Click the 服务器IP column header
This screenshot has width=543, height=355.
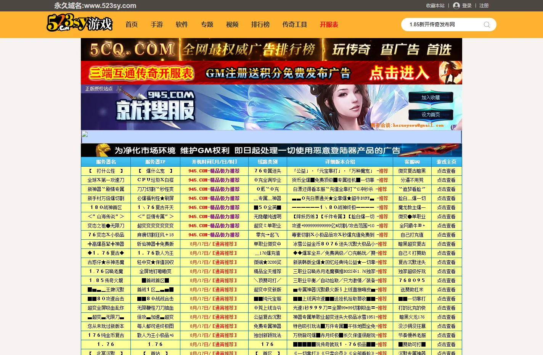pos(156,162)
